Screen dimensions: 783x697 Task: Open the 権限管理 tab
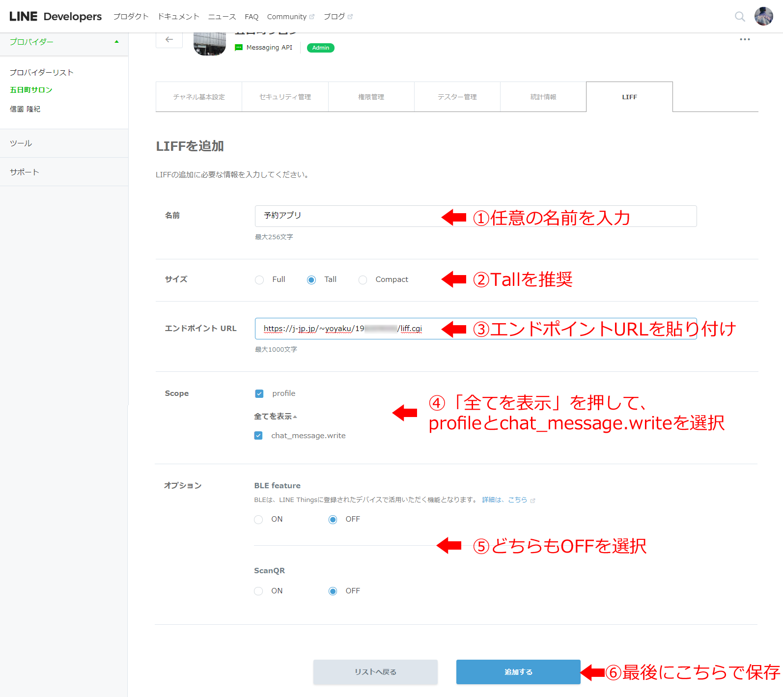[371, 97]
